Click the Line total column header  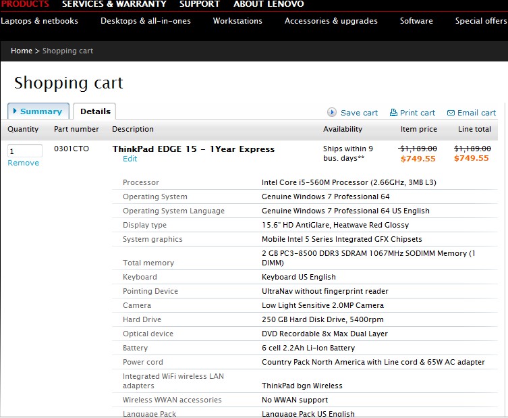click(474, 129)
